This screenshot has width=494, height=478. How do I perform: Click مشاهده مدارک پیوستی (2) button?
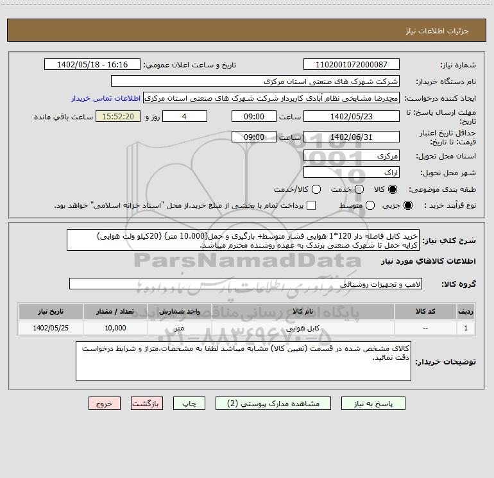coord(273,404)
